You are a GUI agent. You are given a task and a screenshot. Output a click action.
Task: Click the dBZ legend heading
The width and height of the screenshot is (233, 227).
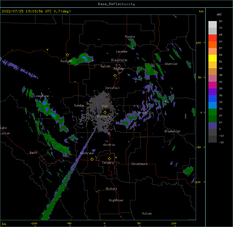click(x=219, y=15)
